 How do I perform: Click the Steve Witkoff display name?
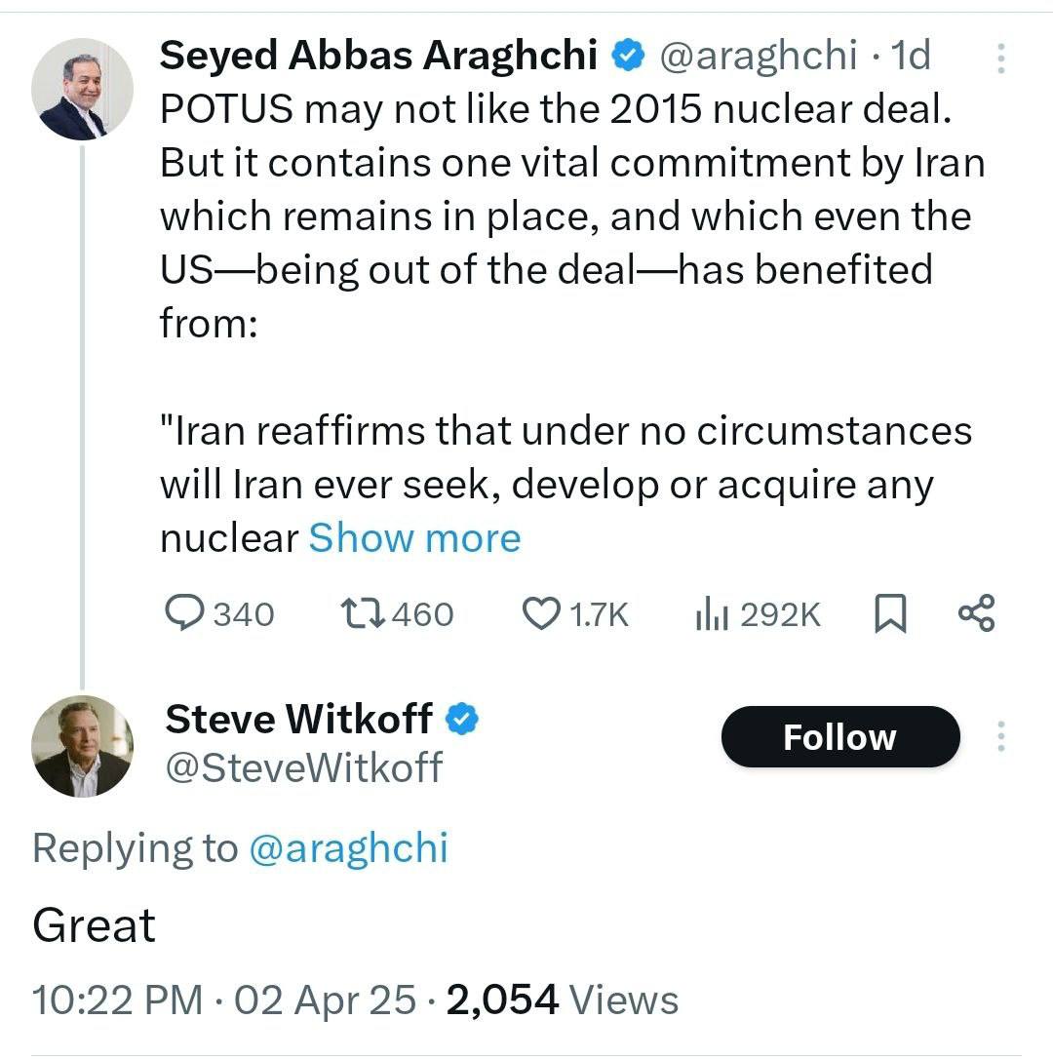pos(298,720)
